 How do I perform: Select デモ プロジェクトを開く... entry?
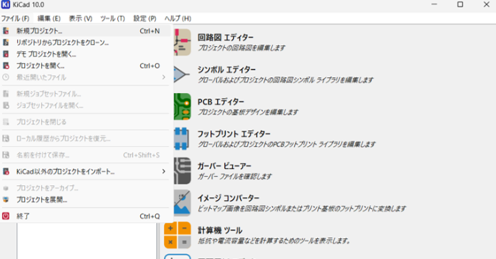pyautogui.click(x=85, y=54)
